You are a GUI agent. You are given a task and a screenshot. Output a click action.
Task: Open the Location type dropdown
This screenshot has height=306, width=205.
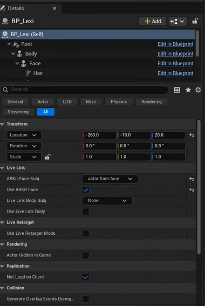[24, 135]
